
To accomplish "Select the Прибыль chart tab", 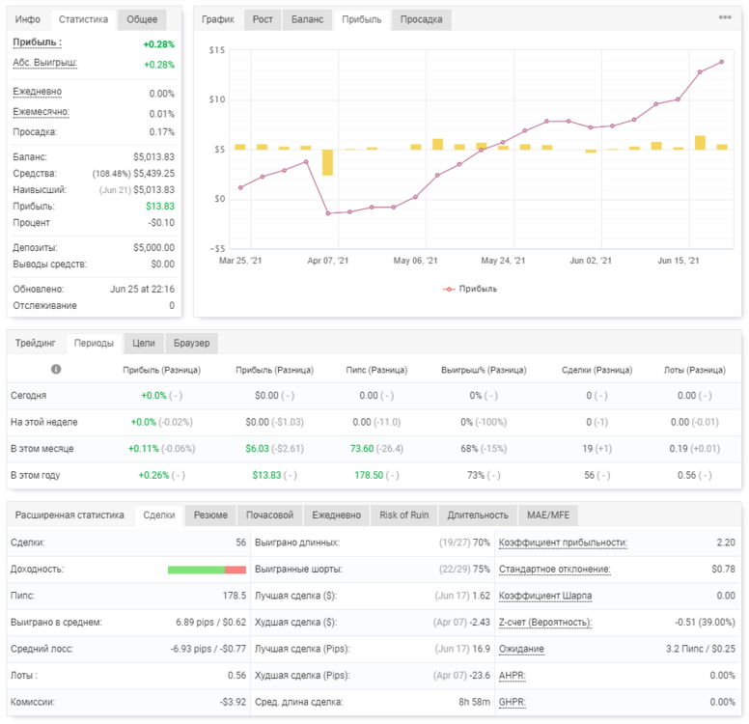I will (362, 19).
